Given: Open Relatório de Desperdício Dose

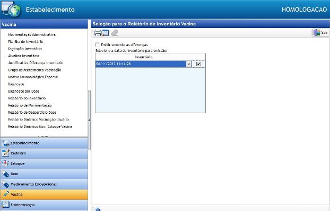Looking at the screenshot, I should coord(32,113).
